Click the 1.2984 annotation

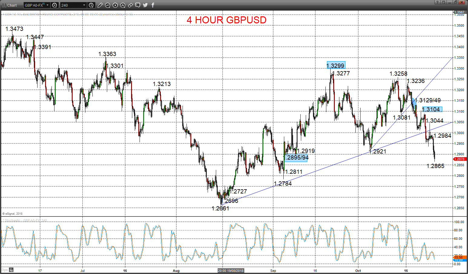(x=442, y=136)
